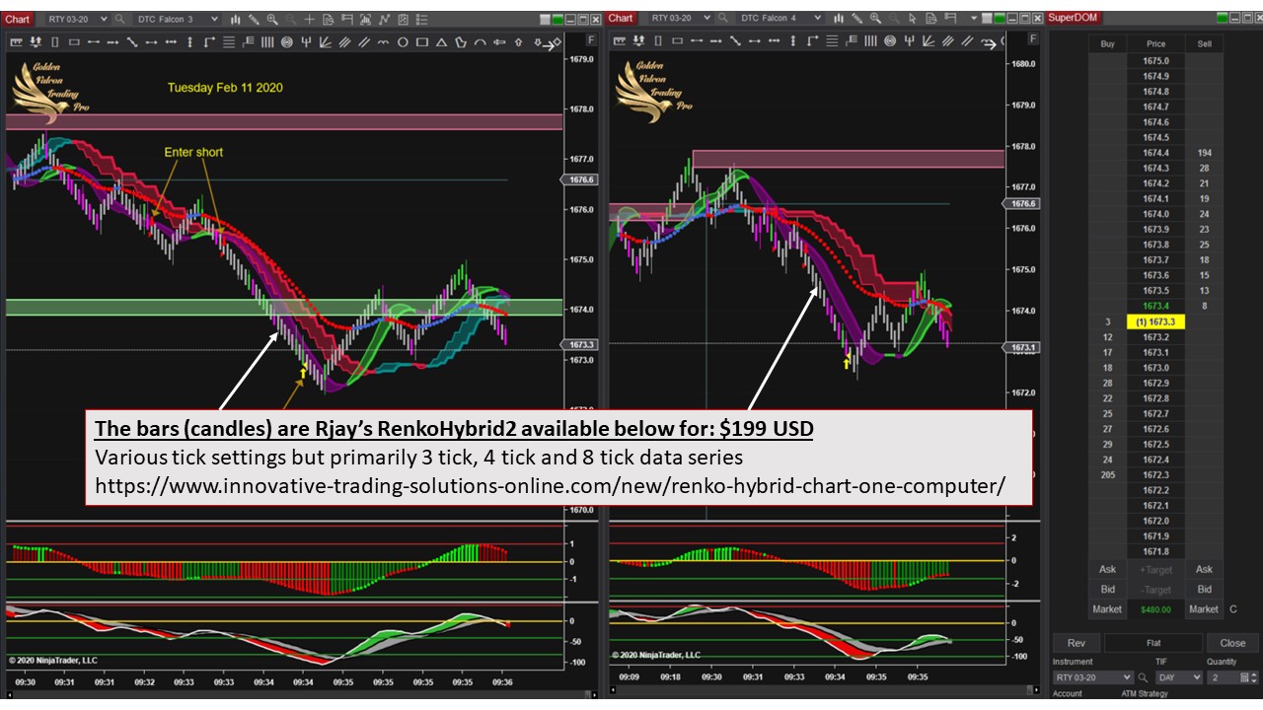Open the quantity calculator icon in SuperDOM
This screenshot has width=1263, height=710.
pos(1244,678)
